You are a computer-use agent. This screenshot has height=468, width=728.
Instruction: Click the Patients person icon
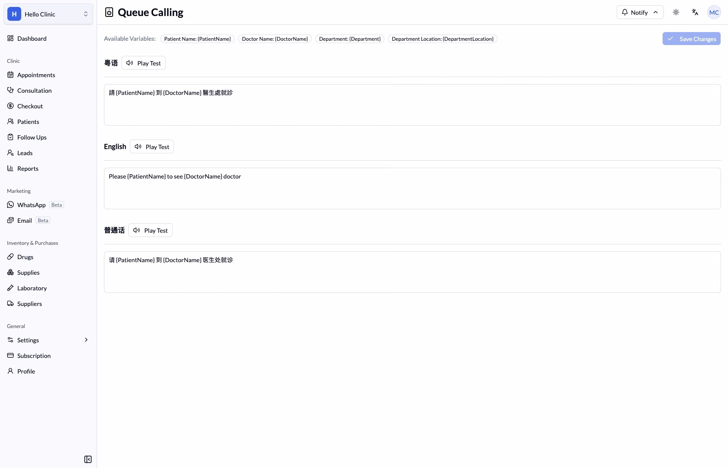click(10, 121)
